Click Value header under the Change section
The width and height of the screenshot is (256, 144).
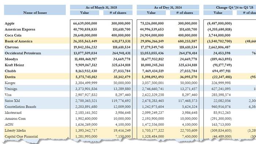(x=218, y=13)
